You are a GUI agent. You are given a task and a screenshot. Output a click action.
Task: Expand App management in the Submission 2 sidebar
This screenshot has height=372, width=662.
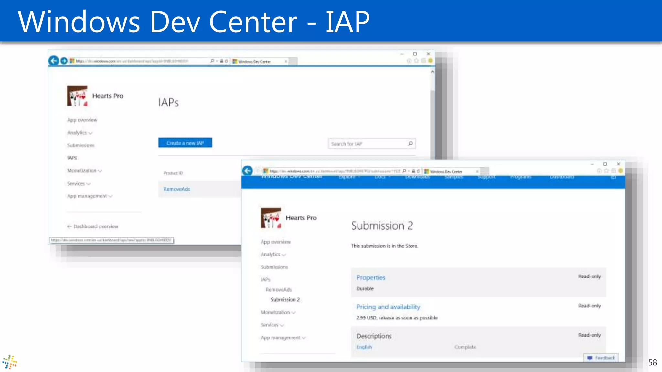point(283,338)
